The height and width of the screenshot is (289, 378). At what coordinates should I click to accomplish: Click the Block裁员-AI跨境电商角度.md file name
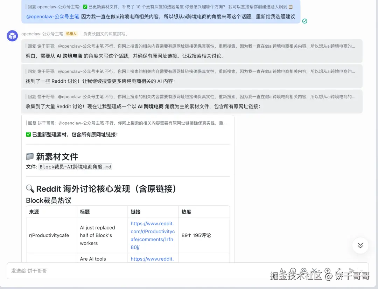(75, 167)
